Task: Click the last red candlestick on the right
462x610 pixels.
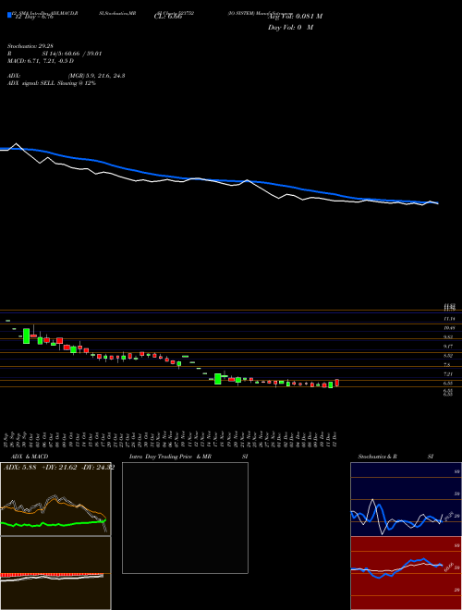Action: pyautogui.click(x=336, y=383)
